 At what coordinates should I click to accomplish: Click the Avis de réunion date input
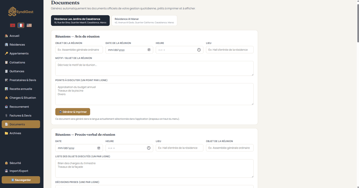click(x=129, y=50)
